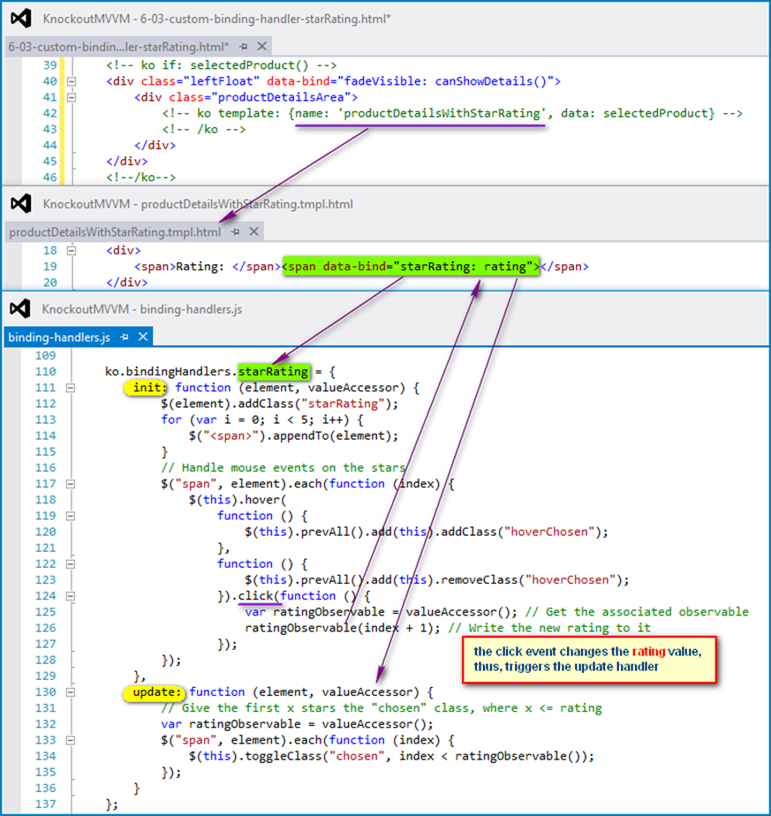Select the productDetailsWithStarRating.tmpl.html tab
This screenshot has height=816, width=771.
tap(115, 231)
